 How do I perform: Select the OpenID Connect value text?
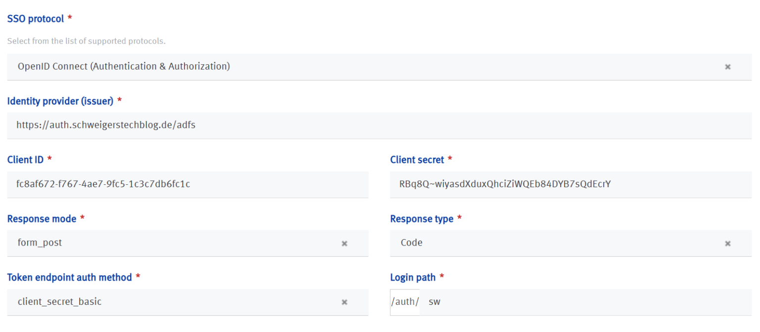pyautogui.click(x=123, y=66)
